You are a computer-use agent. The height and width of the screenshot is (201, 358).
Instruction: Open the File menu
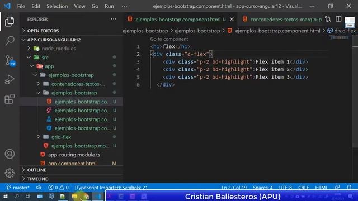[21, 6]
